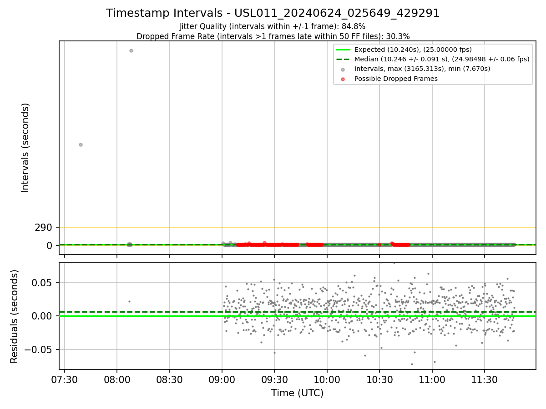Screen dimensions: 546x409
Task: Click the 'Time (UTC)' x-axis label
Action: coord(298,393)
